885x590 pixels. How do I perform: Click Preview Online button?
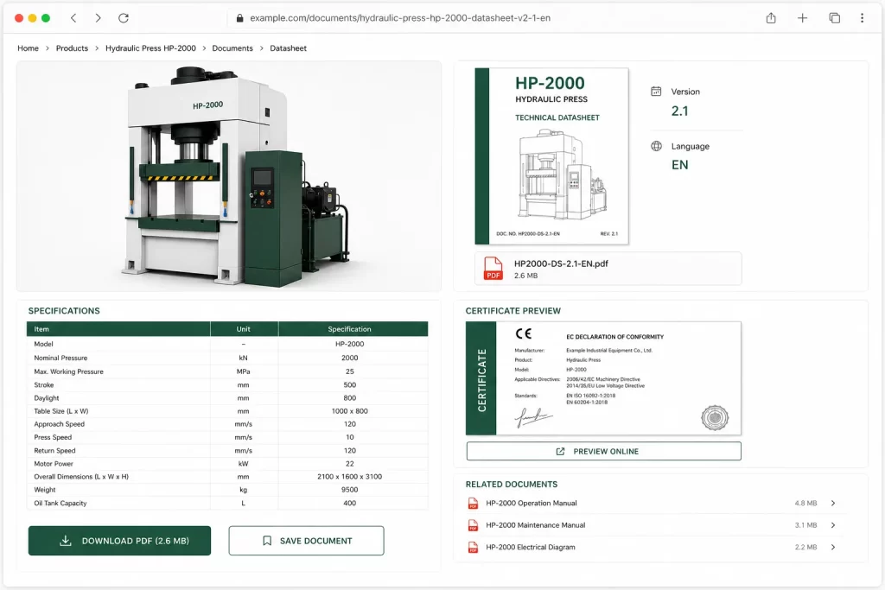click(603, 451)
